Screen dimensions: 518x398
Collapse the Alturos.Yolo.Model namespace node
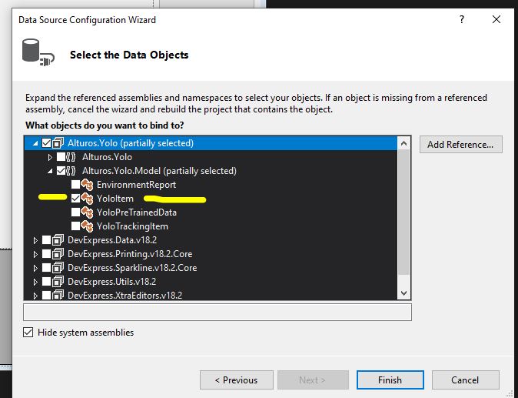(50, 172)
